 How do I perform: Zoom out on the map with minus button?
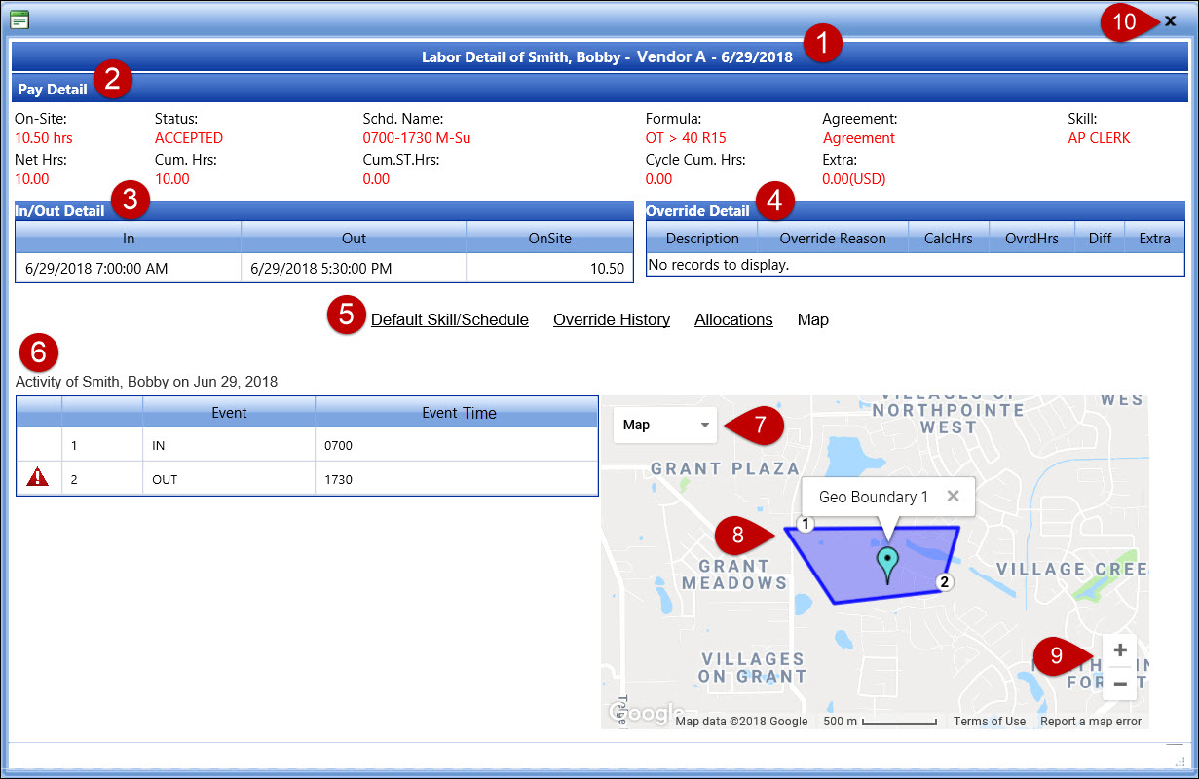coord(1120,685)
